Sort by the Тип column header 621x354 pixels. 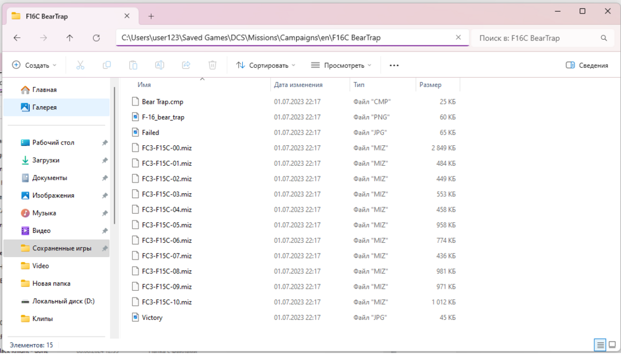(x=359, y=84)
